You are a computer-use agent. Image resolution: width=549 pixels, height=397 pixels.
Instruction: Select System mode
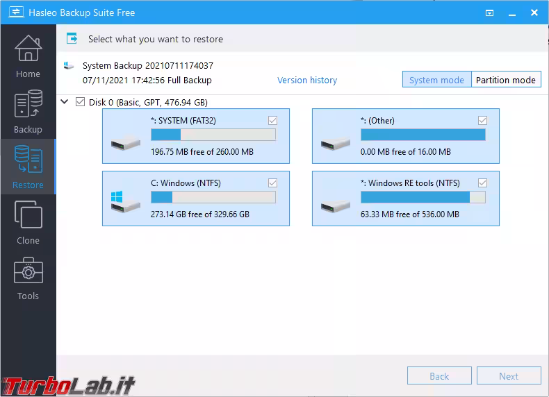coord(436,80)
